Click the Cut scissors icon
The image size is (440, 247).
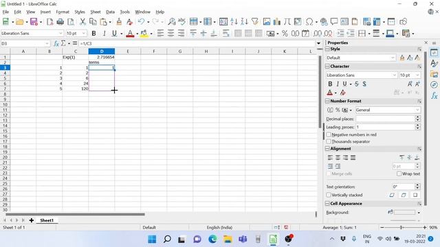tap(82, 21)
